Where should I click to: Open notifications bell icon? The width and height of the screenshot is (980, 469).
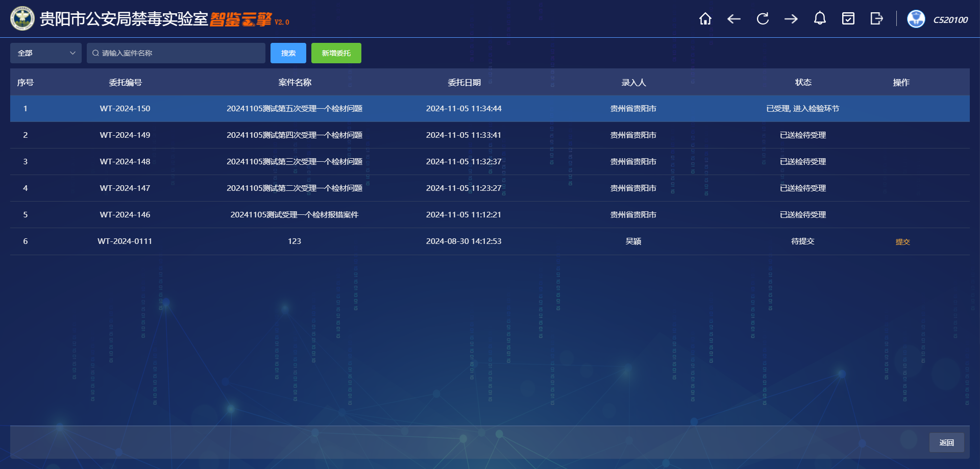click(x=820, y=19)
